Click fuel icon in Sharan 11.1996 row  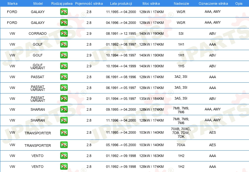click(64, 120)
